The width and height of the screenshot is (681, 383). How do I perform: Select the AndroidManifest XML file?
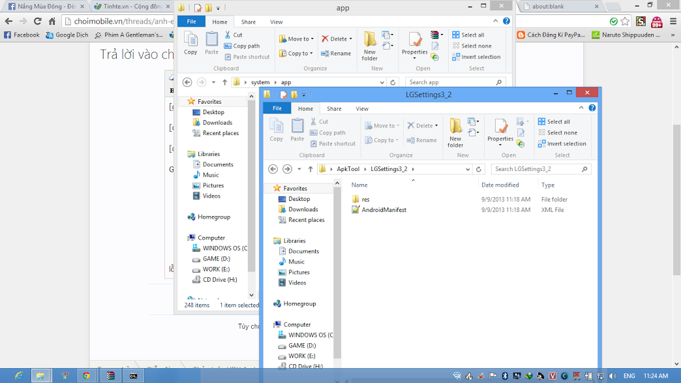point(384,209)
